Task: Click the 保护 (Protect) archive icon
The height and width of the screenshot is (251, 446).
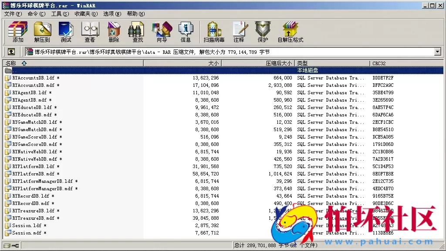Action: click(262, 31)
